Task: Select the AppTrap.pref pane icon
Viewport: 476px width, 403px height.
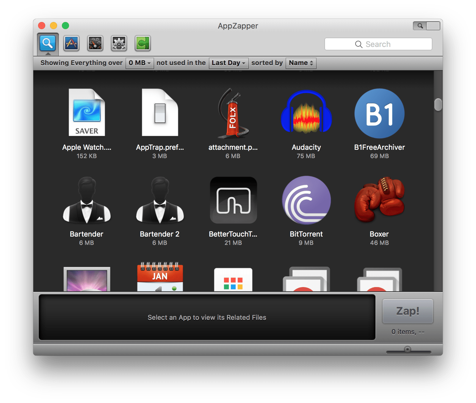Action: coord(160,112)
